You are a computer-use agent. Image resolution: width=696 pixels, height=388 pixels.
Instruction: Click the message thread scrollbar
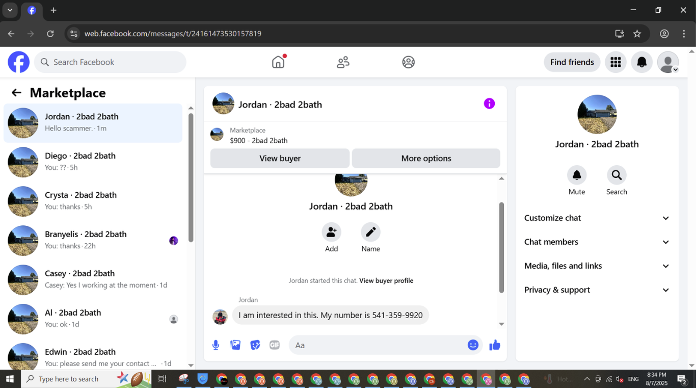pos(501,247)
